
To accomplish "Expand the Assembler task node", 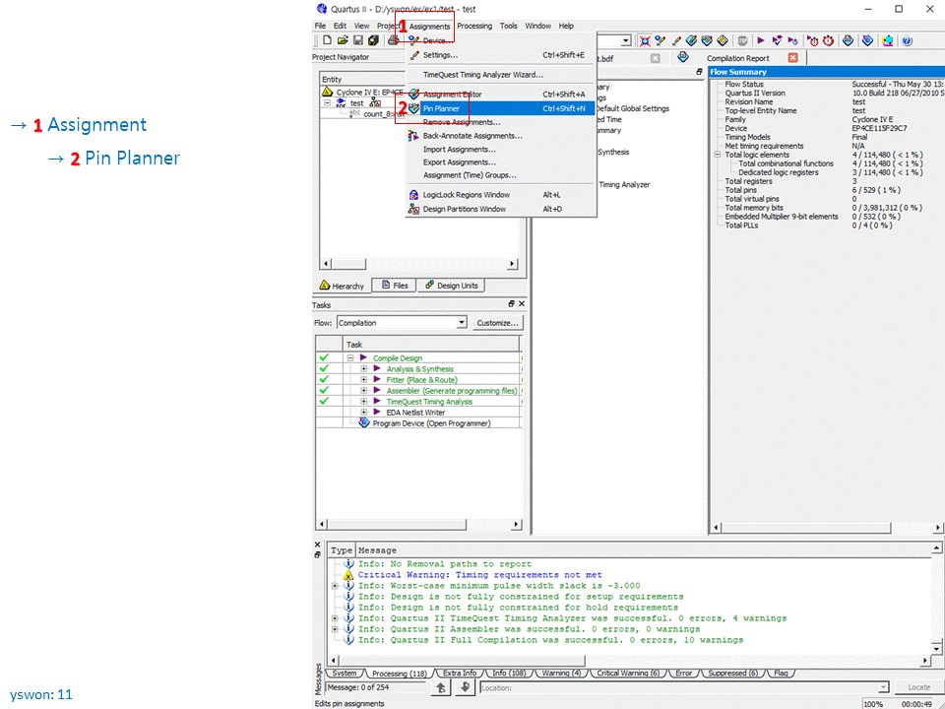I will 363,391.
